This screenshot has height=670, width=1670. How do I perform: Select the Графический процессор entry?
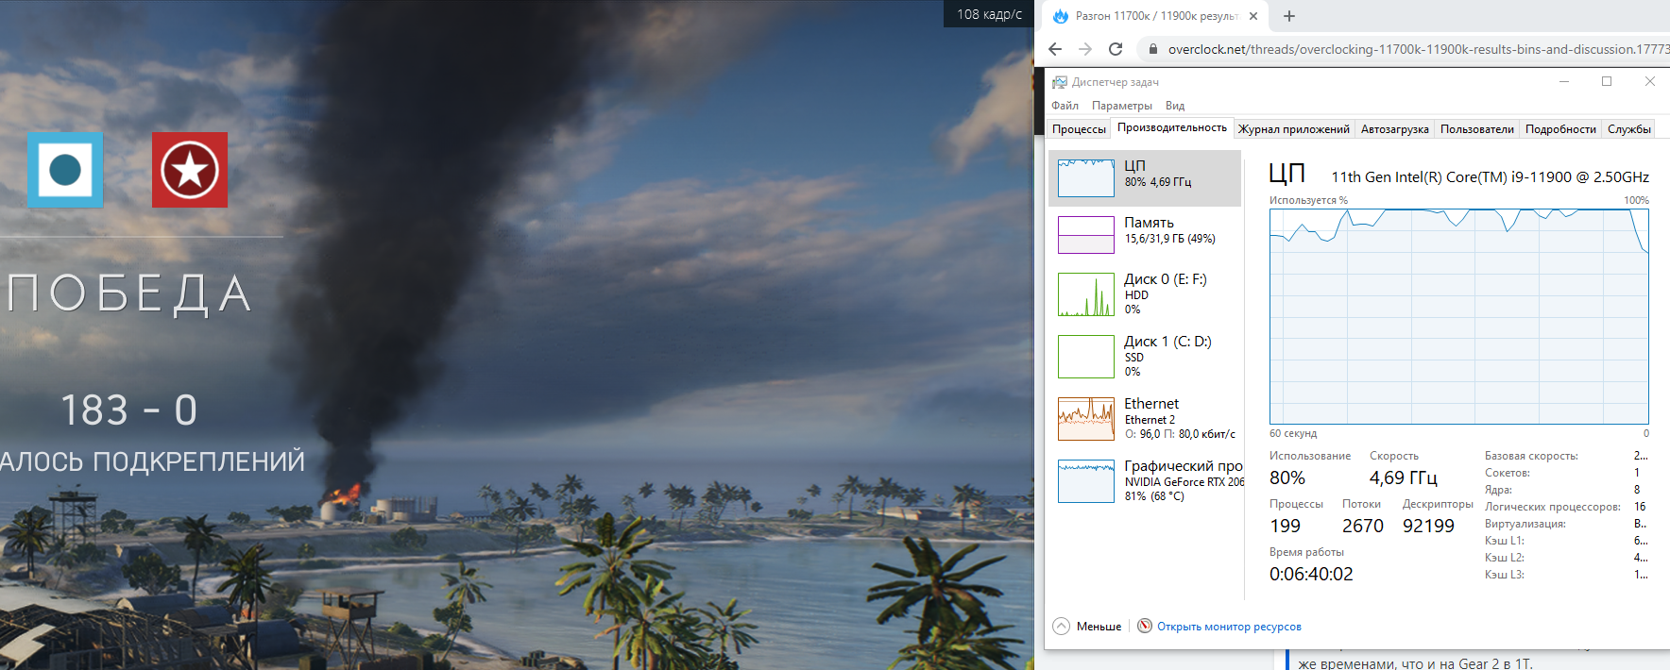tap(1145, 481)
